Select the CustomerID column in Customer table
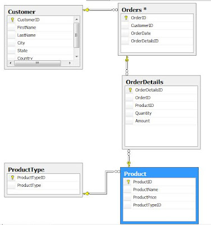This screenshot has width=211, height=225. coord(40,20)
